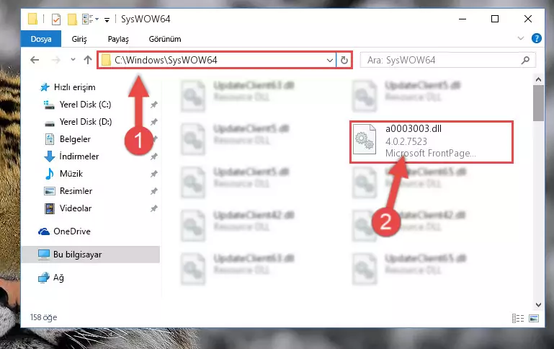Switch to details view layout icon
The image size is (554, 349).
click(518, 318)
